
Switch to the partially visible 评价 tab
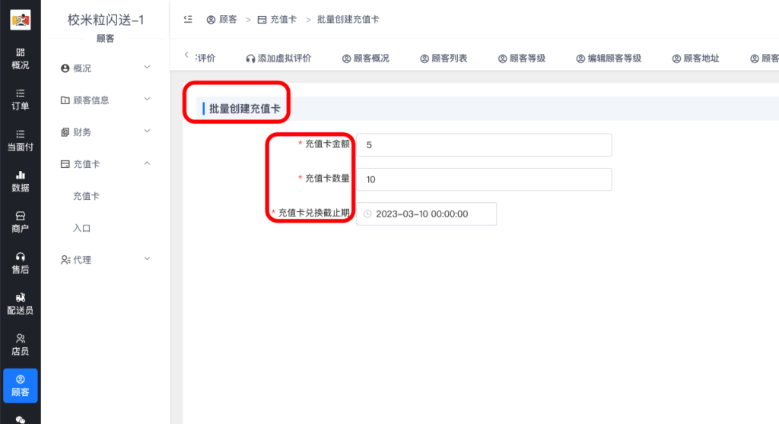[205, 59]
